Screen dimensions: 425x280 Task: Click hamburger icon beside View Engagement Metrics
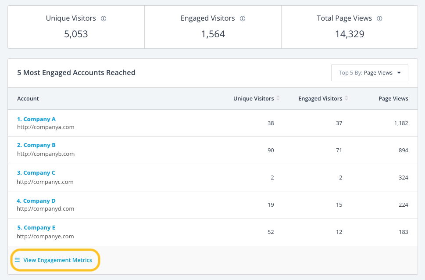click(17, 260)
